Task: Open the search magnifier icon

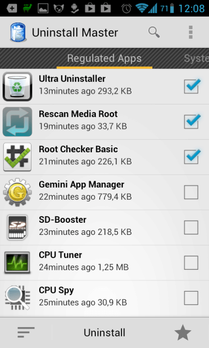Action: (x=154, y=32)
